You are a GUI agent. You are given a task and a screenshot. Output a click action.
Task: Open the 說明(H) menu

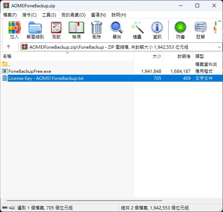tap(119, 15)
